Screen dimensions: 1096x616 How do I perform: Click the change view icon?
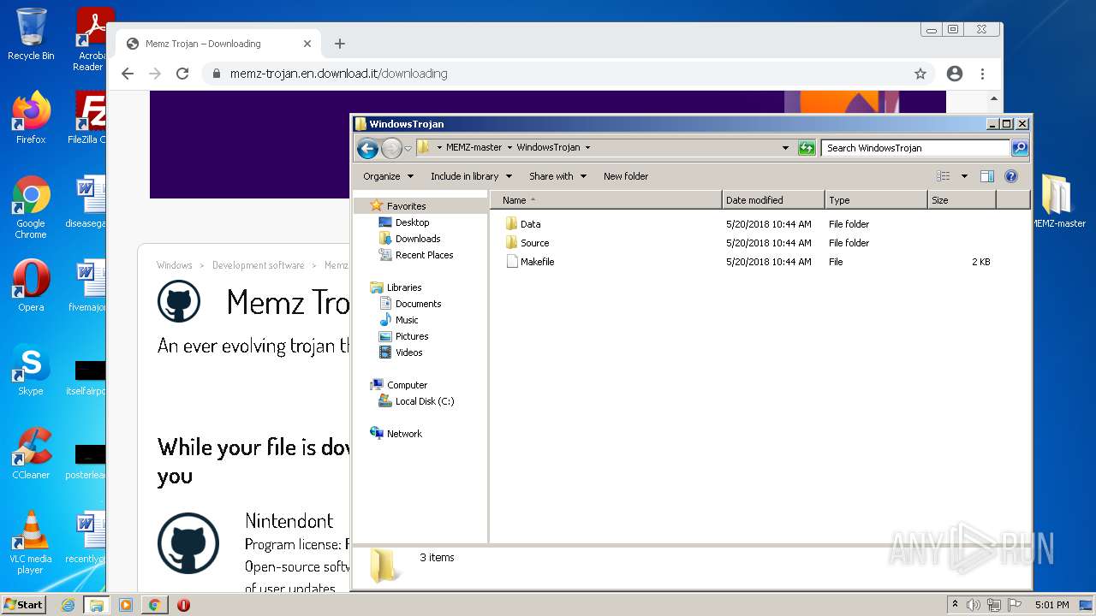click(944, 176)
